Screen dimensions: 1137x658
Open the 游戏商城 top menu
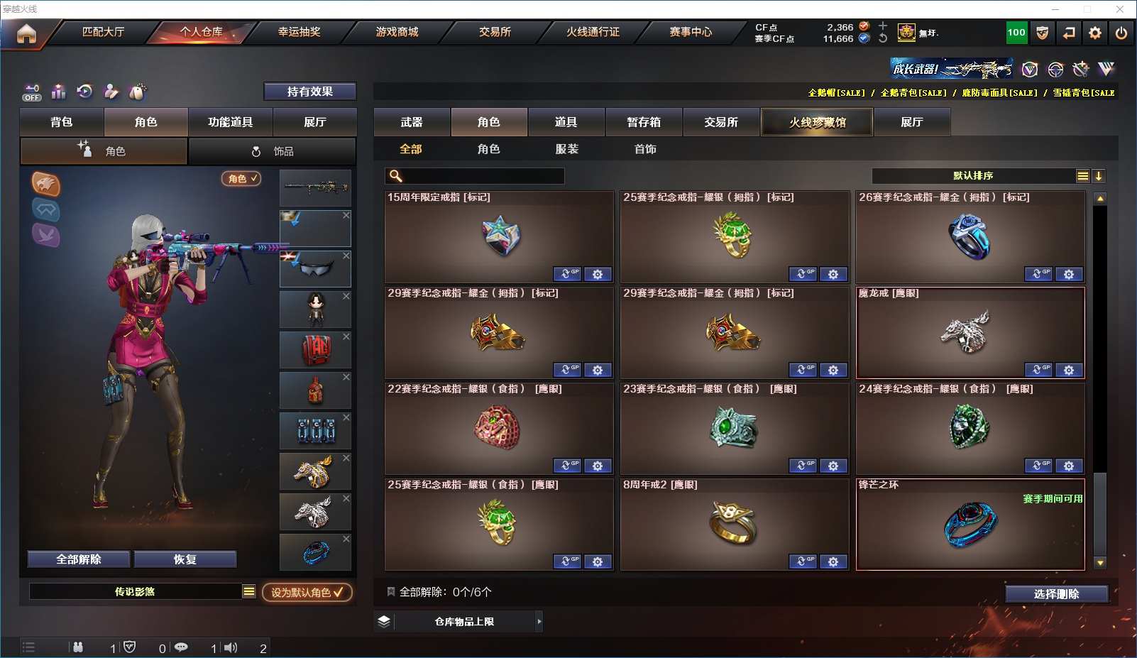pyautogui.click(x=397, y=32)
